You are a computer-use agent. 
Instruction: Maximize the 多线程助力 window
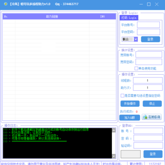148,4
